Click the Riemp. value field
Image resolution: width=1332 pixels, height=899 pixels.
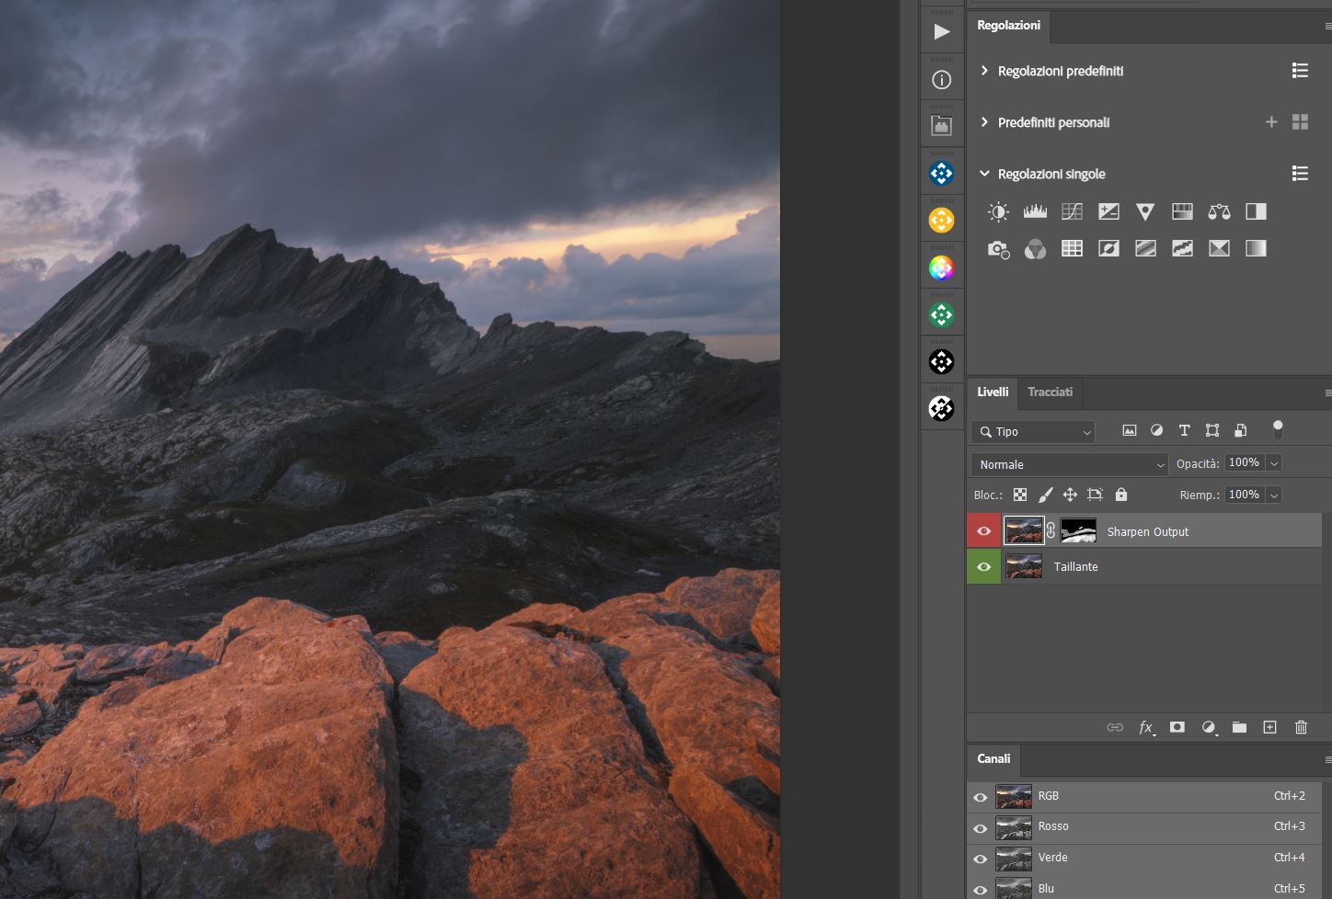click(1245, 495)
